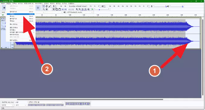Click the Zoom Out icon
The image size is (205, 110).
point(80,9)
